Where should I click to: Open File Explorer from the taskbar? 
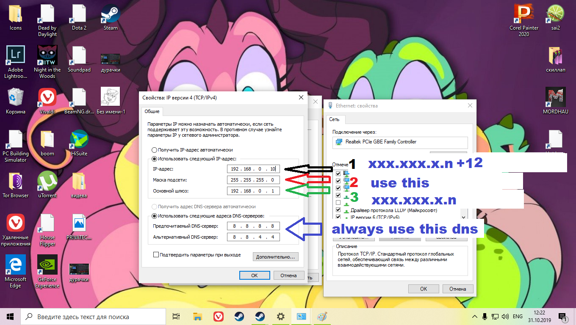click(x=197, y=317)
